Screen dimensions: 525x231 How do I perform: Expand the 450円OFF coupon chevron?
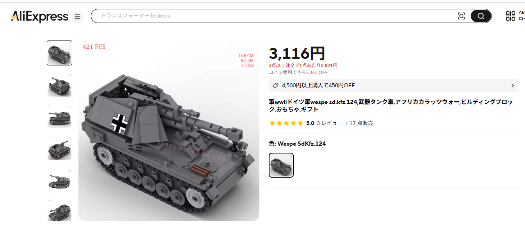pyautogui.click(x=513, y=86)
